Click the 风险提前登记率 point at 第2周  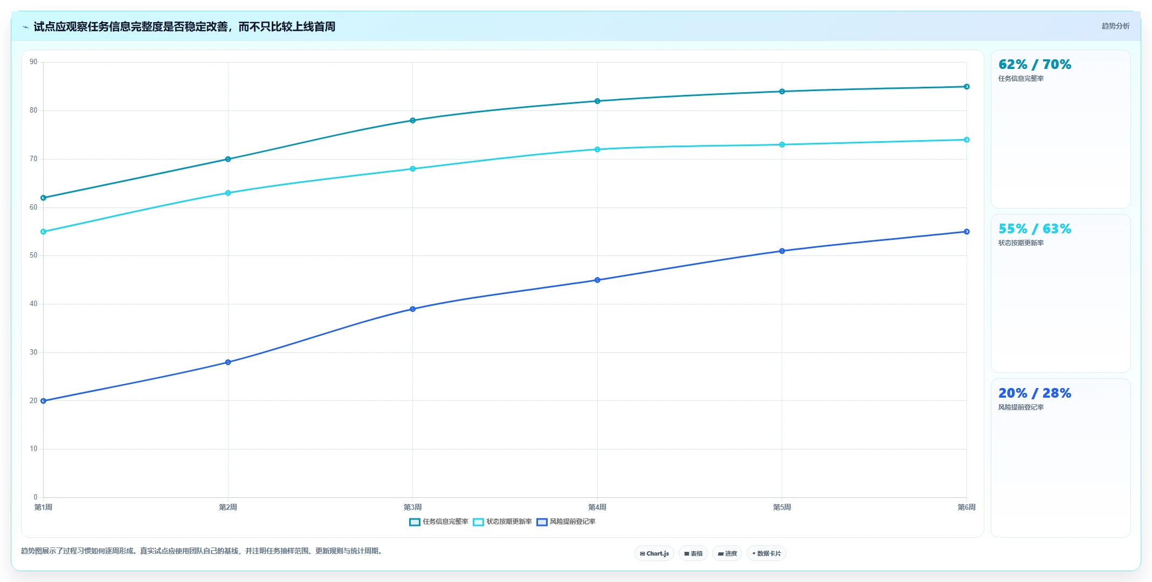point(228,362)
